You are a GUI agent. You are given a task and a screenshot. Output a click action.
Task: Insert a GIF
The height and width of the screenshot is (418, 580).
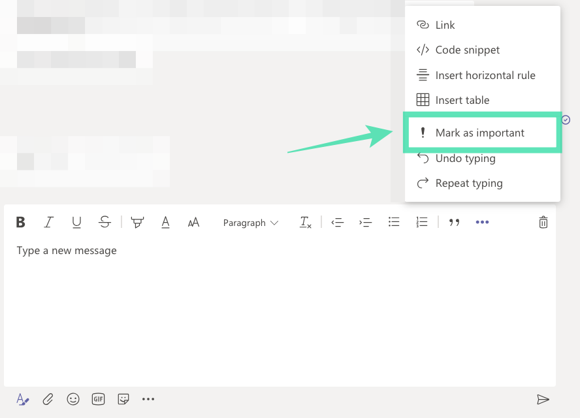click(x=98, y=399)
